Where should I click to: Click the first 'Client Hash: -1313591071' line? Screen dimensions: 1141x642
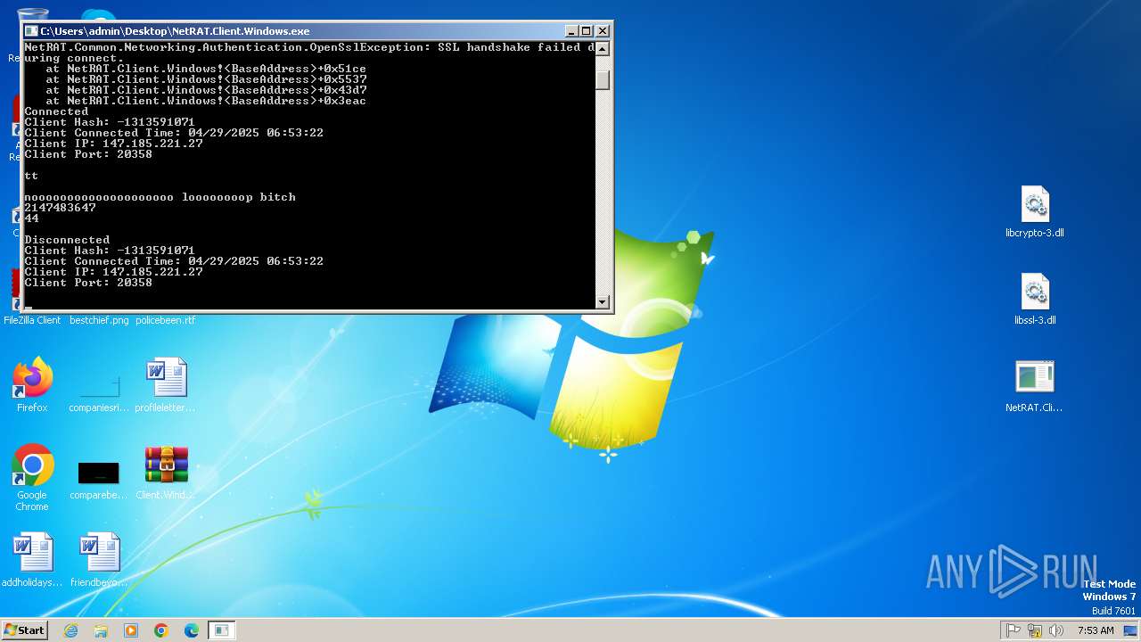point(110,122)
